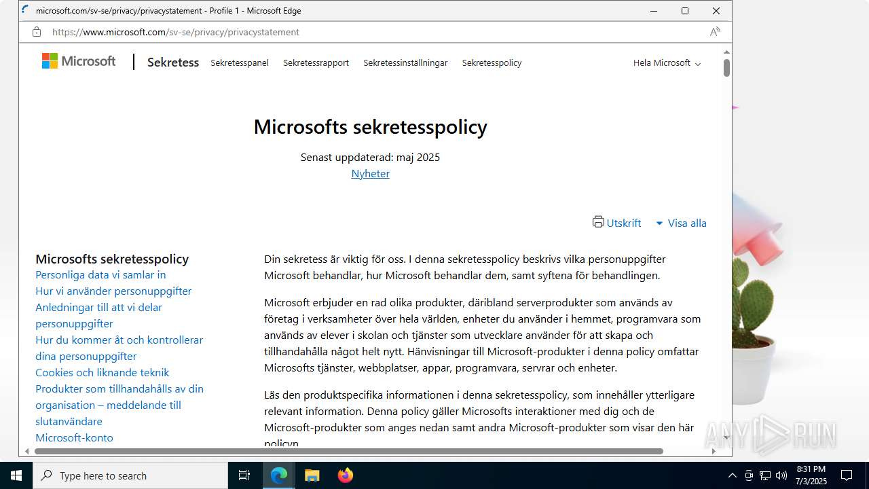Click the scroll right arrow at bottom

tap(714, 451)
